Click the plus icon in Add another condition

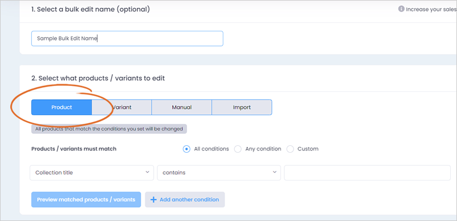[x=153, y=200]
